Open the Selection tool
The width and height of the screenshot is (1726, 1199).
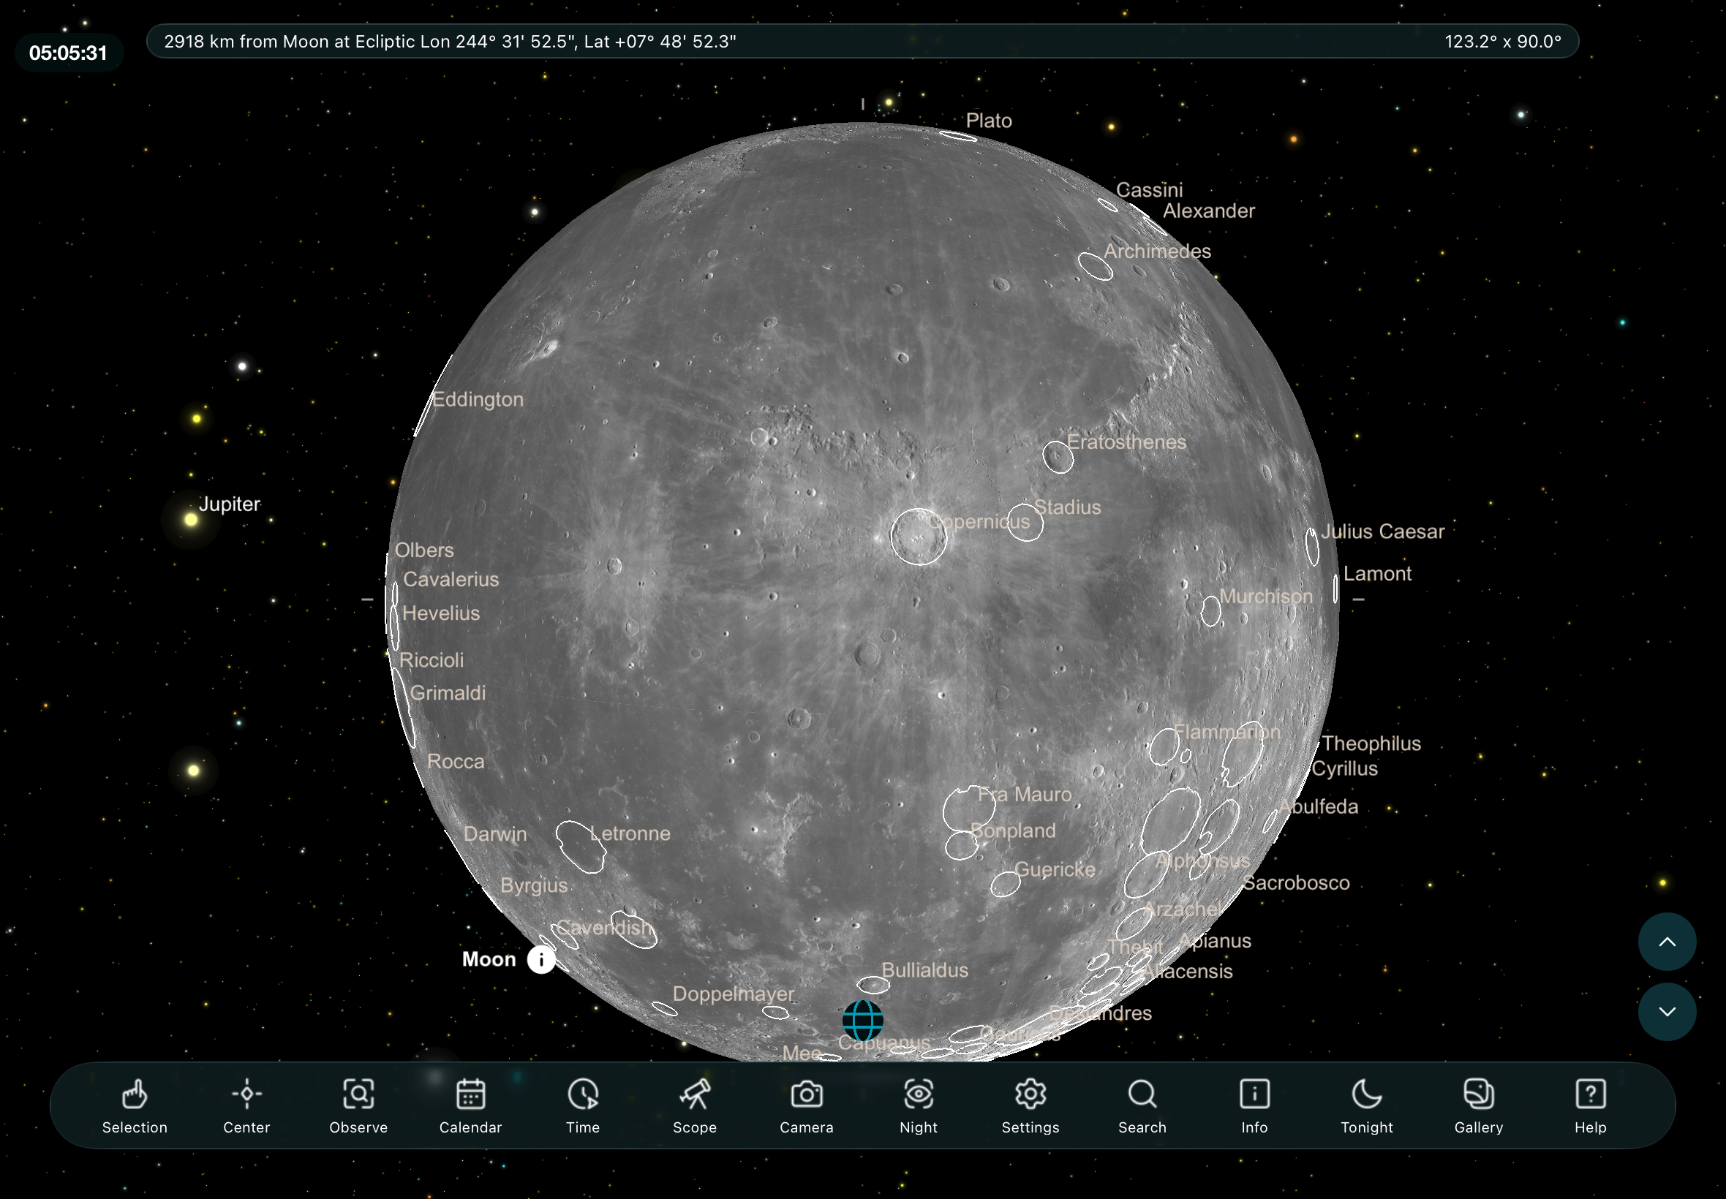(x=135, y=1105)
